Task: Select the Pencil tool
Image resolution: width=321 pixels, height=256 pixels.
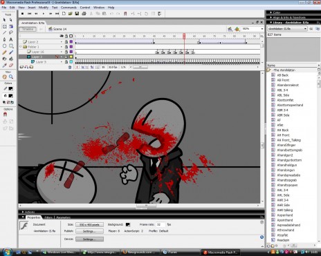Action: [4, 52]
